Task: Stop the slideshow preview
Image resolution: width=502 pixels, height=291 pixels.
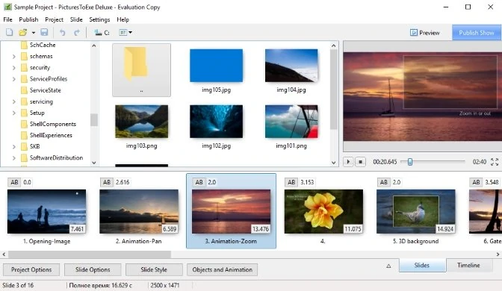Action: (361, 162)
